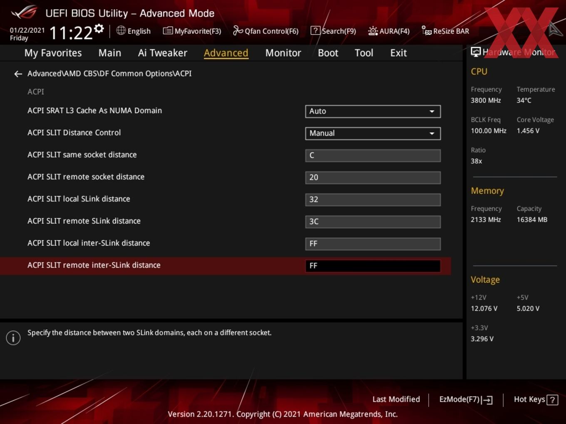
Task: Open the MyFavorite list icon
Action: [x=167, y=31]
